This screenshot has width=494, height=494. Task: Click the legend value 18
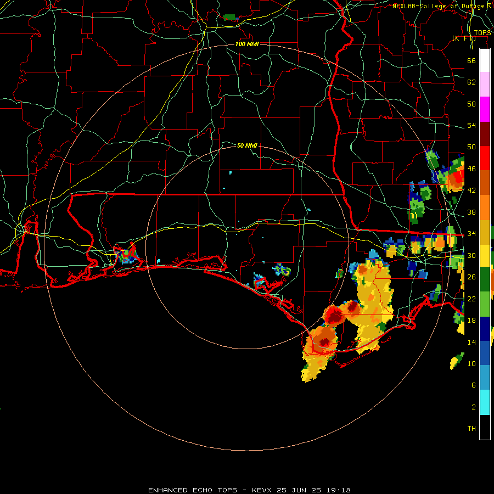coord(471,321)
